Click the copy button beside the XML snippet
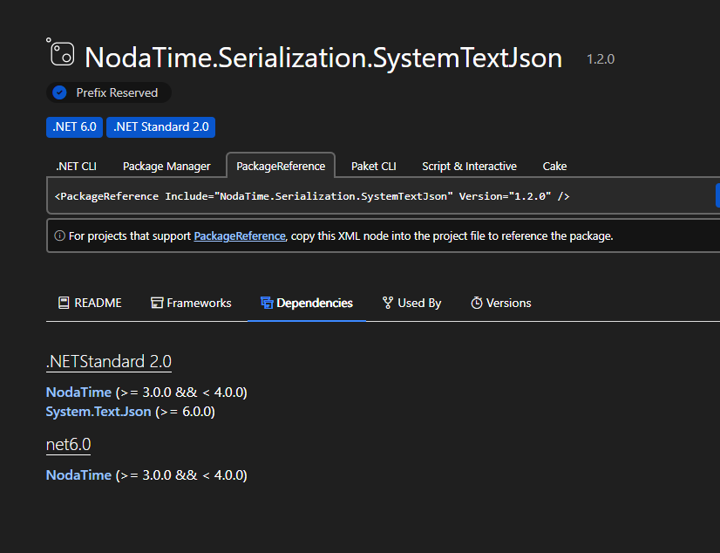 (717, 196)
